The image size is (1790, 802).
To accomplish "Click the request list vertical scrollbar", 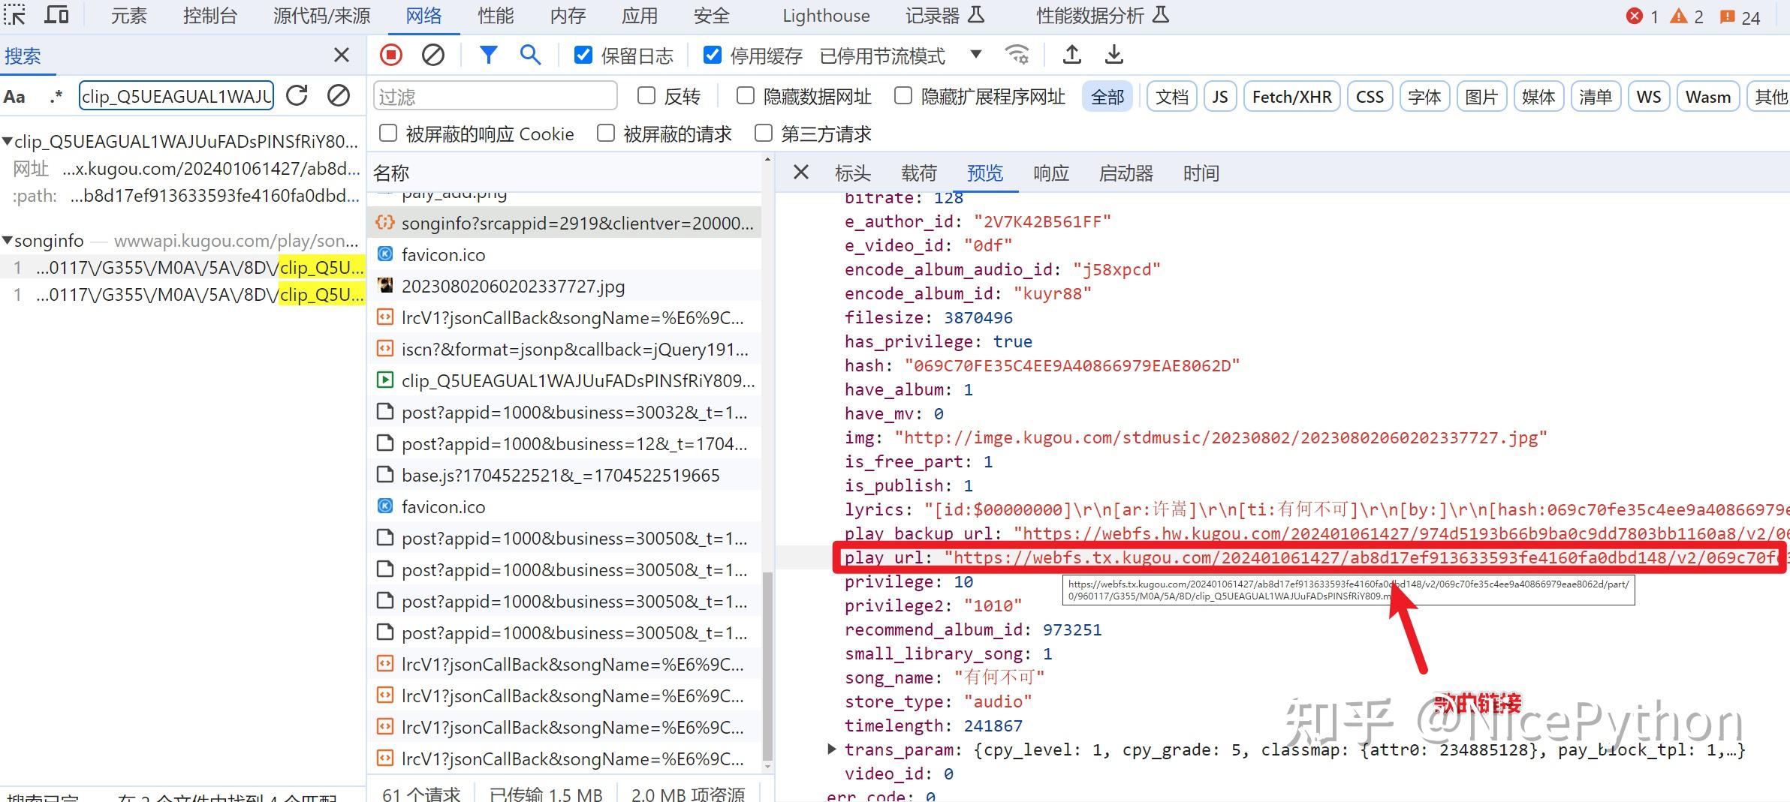I will pos(767,665).
